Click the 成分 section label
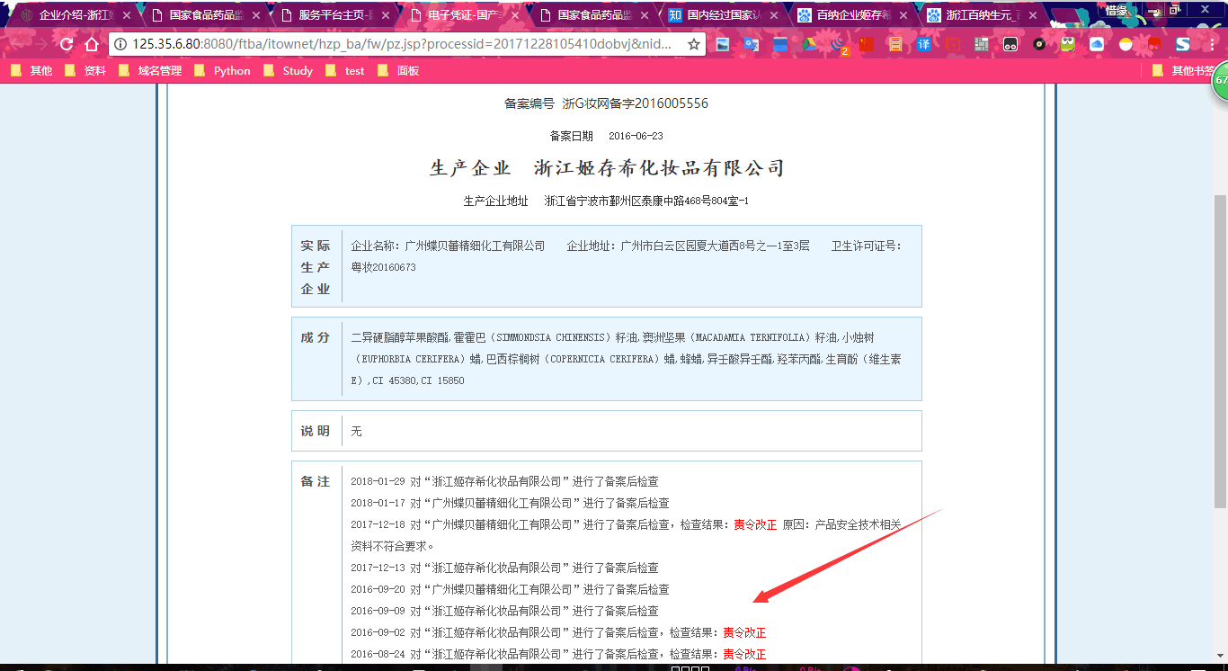Image resolution: width=1228 pixels, height=671 pixels. pos(316,337)
